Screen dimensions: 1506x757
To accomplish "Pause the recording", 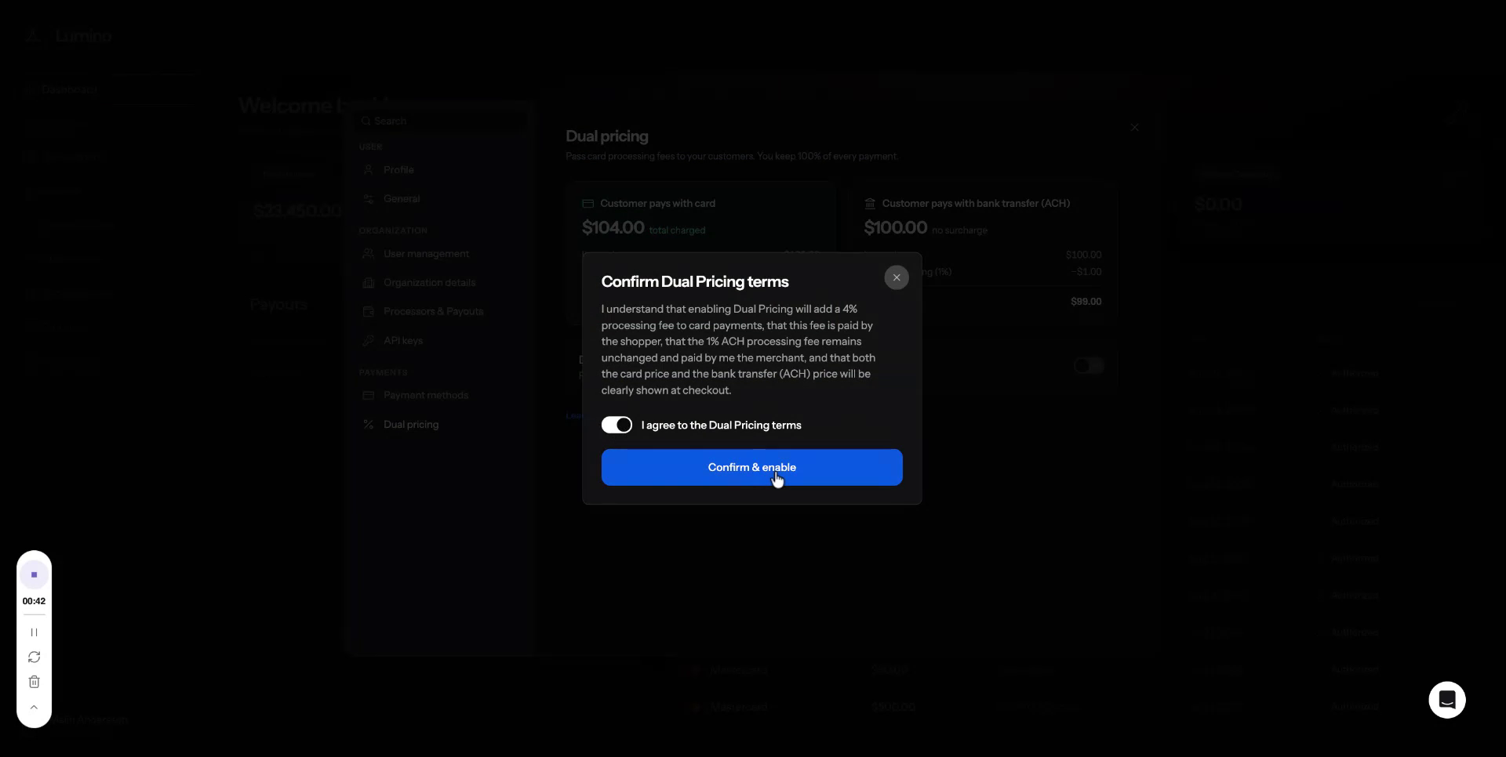I will (34, 632).
